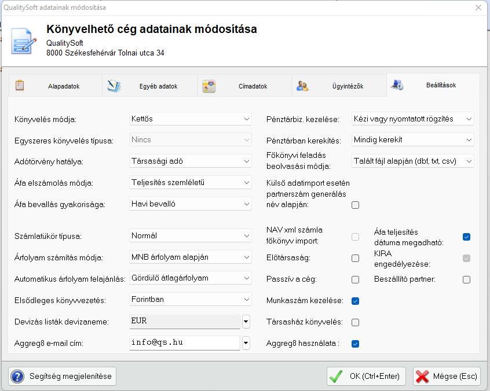Tick the Társasház könyvelés checkbox
The image size is (490, 391).
click(x=356, y=322)
